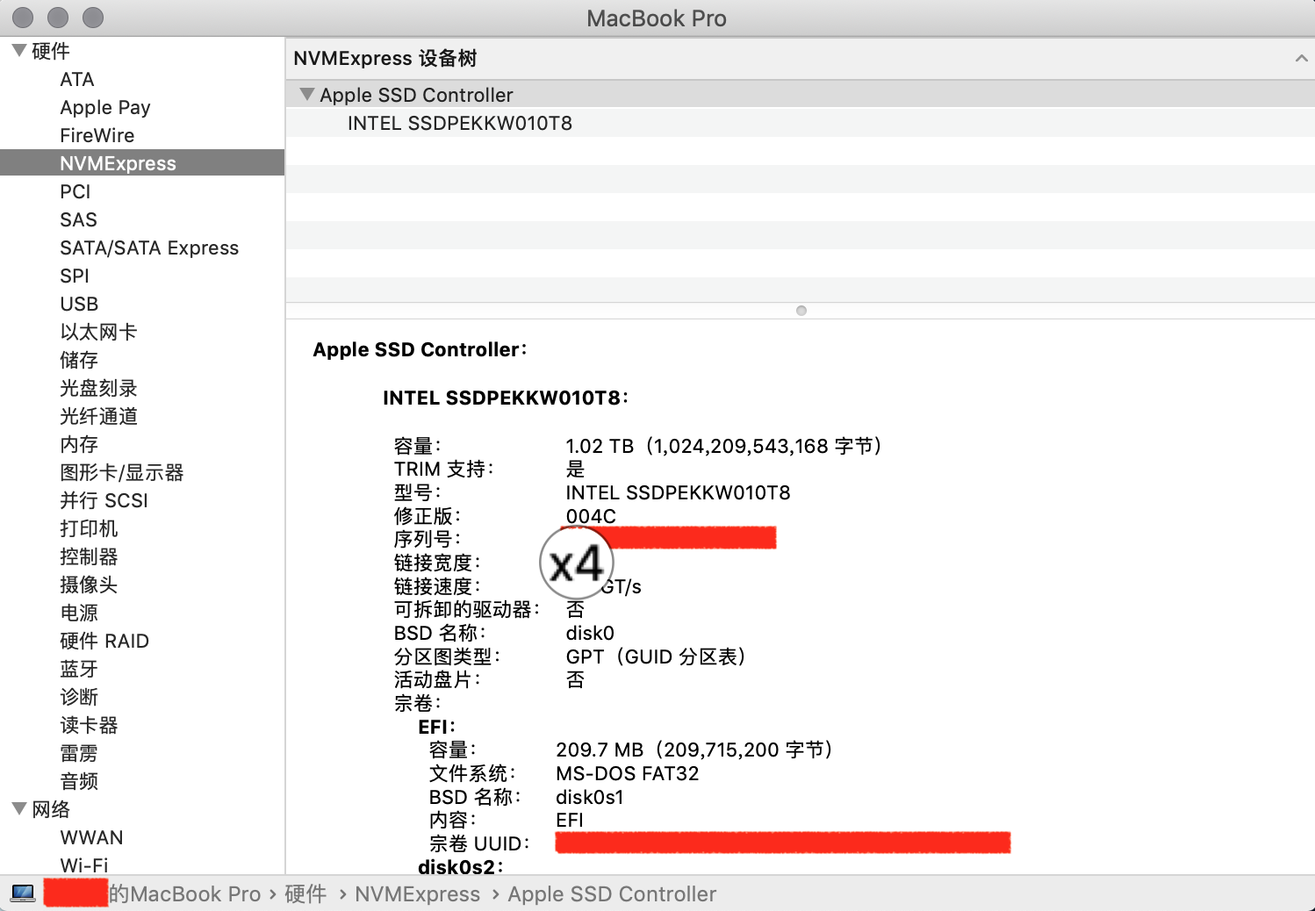Open 打印机 printers category
This screenshot has width=1315, height=911.
click(x=89, y=528)
